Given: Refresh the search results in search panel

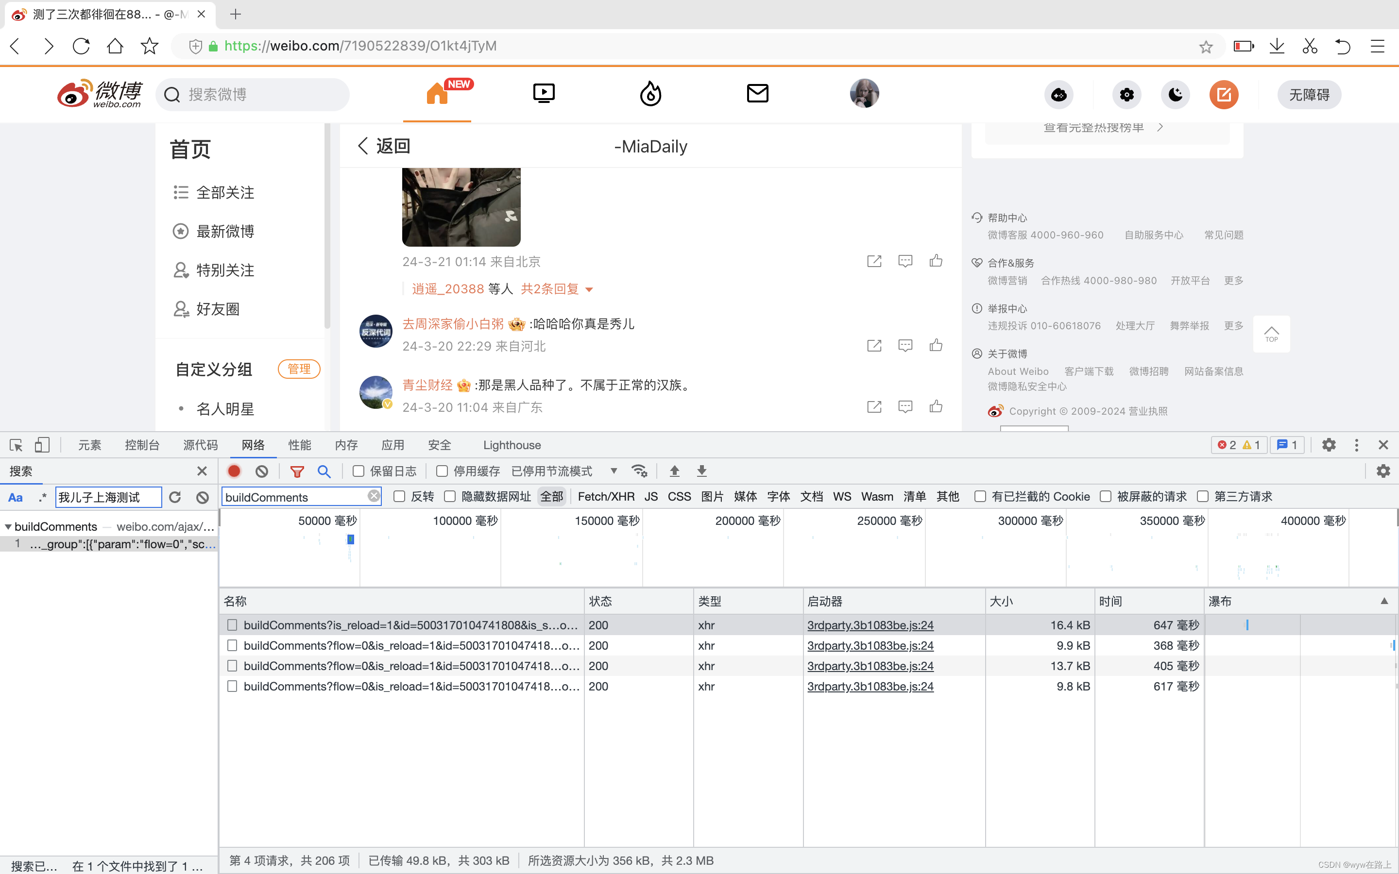Looking at the screenshot, I should 175,497.
